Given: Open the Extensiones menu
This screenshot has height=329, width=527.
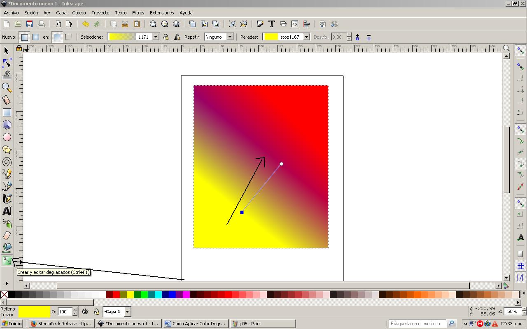Looking at the screenshot, I should click(162, 13).
